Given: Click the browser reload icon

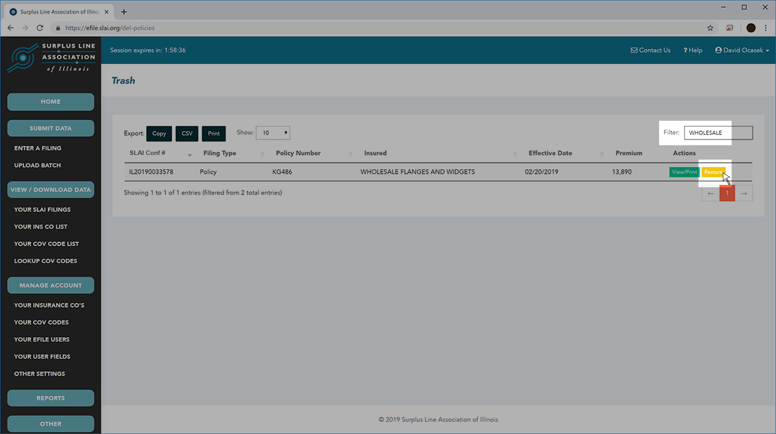Looking at the screenshot, I should tap(40, 28).
